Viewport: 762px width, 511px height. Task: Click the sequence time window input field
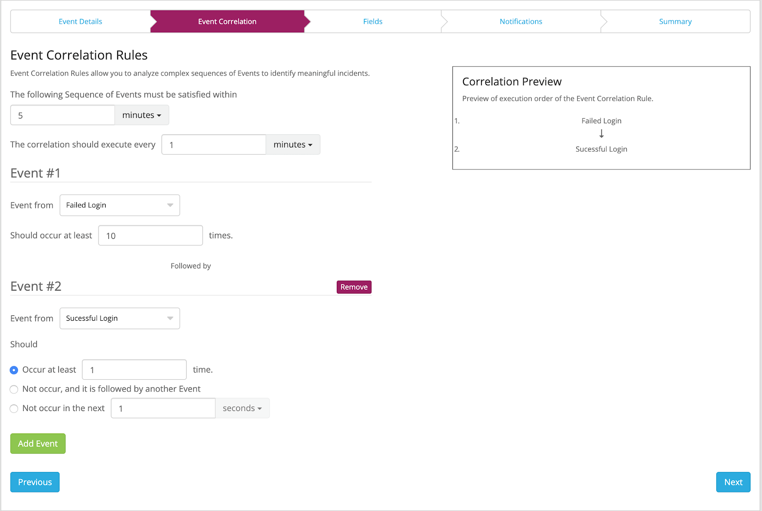(x=62, y=115)
